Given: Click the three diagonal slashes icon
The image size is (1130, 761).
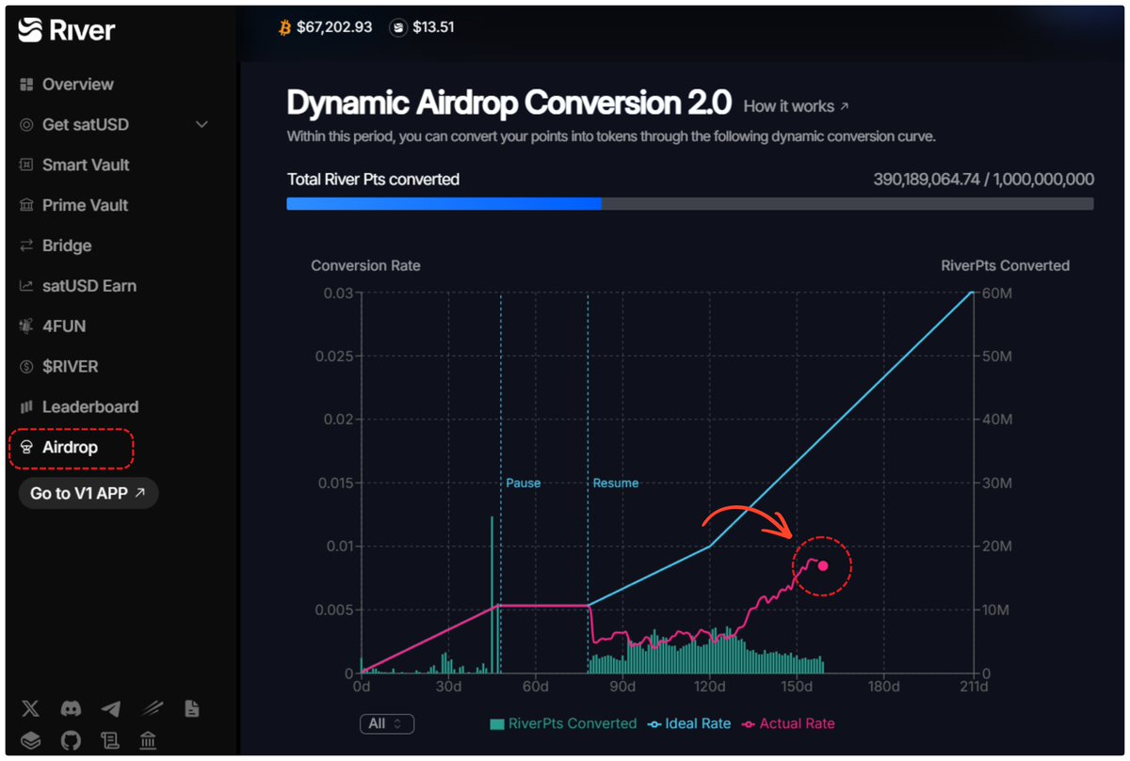Looking at the screenshot, I should click(x=153, y=708).
